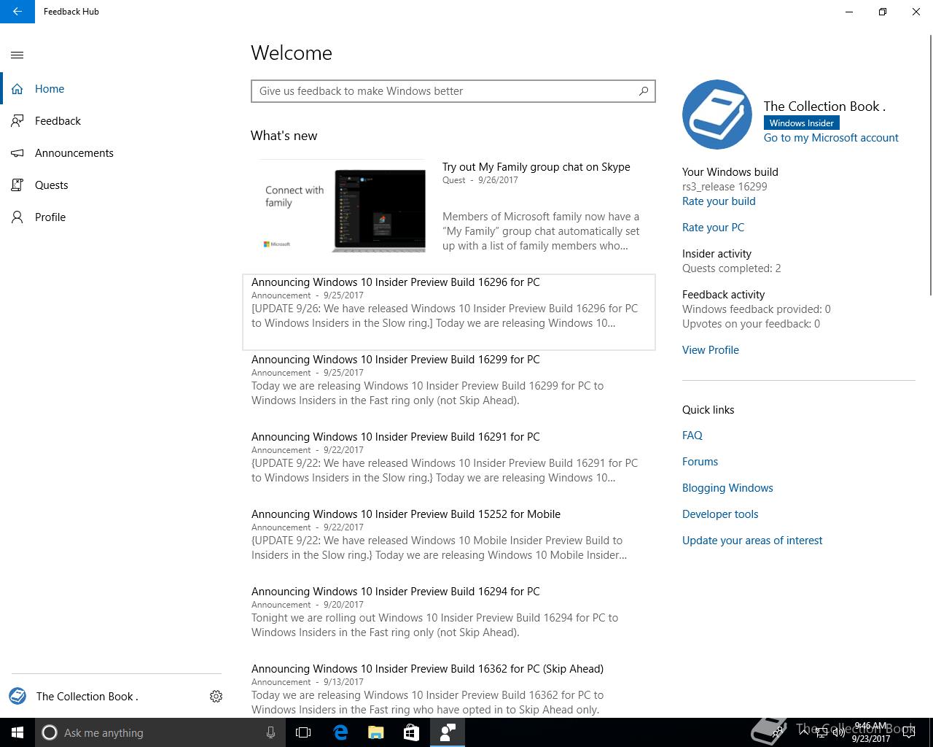The image size is (933, 747).
Task: Toggle the hamburger navigation menu
Action: click(x=17, y=55)
